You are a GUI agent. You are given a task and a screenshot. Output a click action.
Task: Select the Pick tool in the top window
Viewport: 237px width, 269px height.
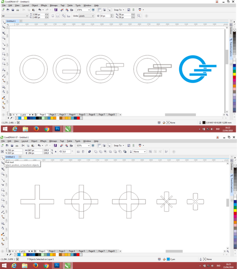[x=3, y=22]
